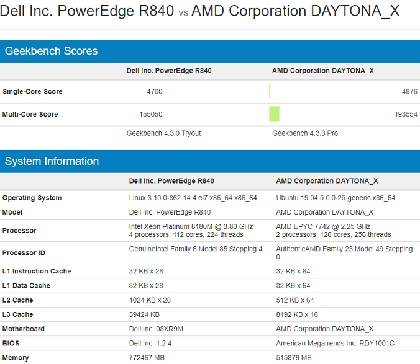Click Dell Inc. 08XR9M motherboard value
The height and width of the screenshot is (364, 420).
pyautogui.click(x=156, y=329)
